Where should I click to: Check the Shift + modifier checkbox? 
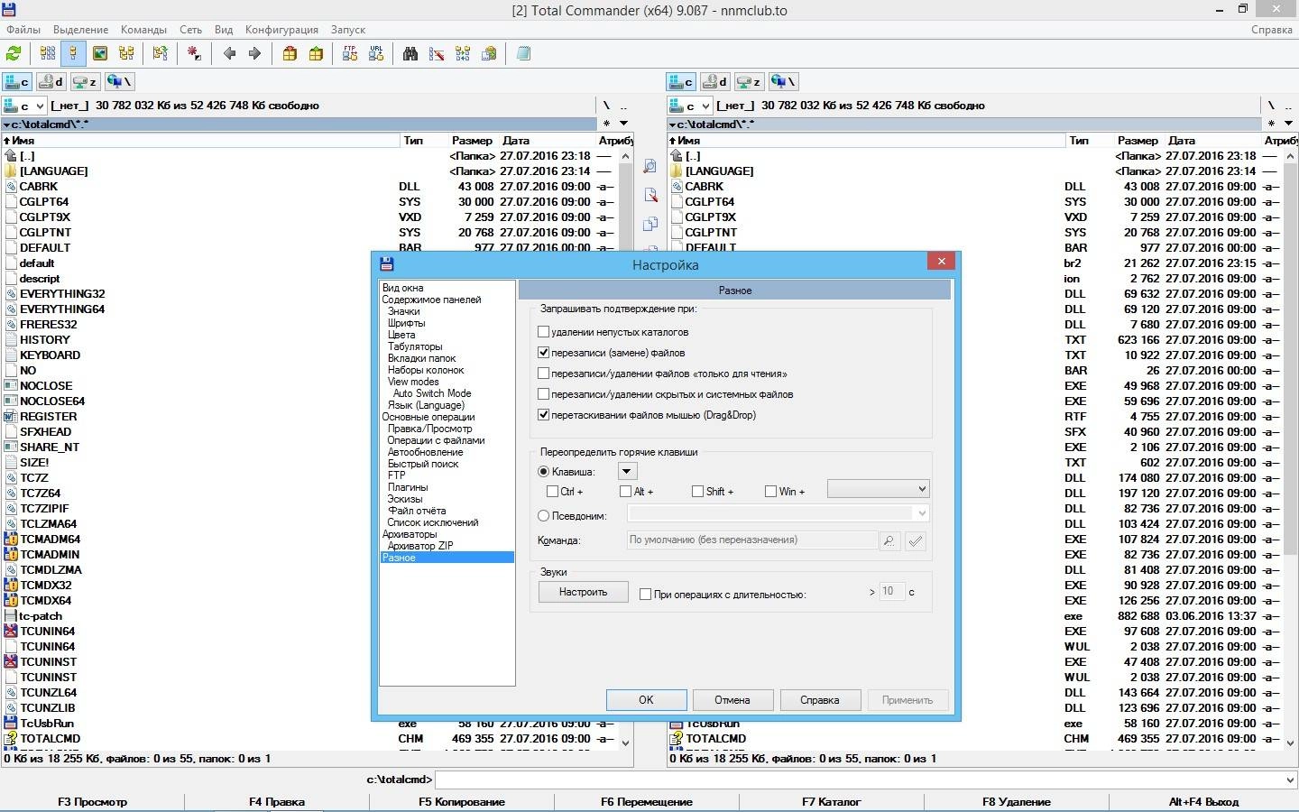coord(697,492)
